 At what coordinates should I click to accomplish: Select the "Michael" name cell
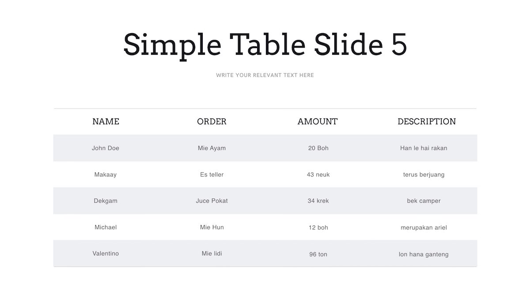pyautogui.click(x=106, y=227)
